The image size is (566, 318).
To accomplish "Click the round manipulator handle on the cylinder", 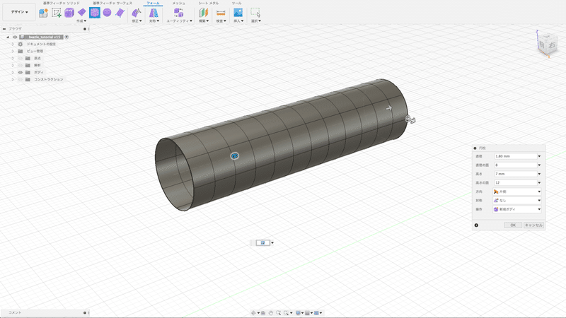I will click(235, 155).
